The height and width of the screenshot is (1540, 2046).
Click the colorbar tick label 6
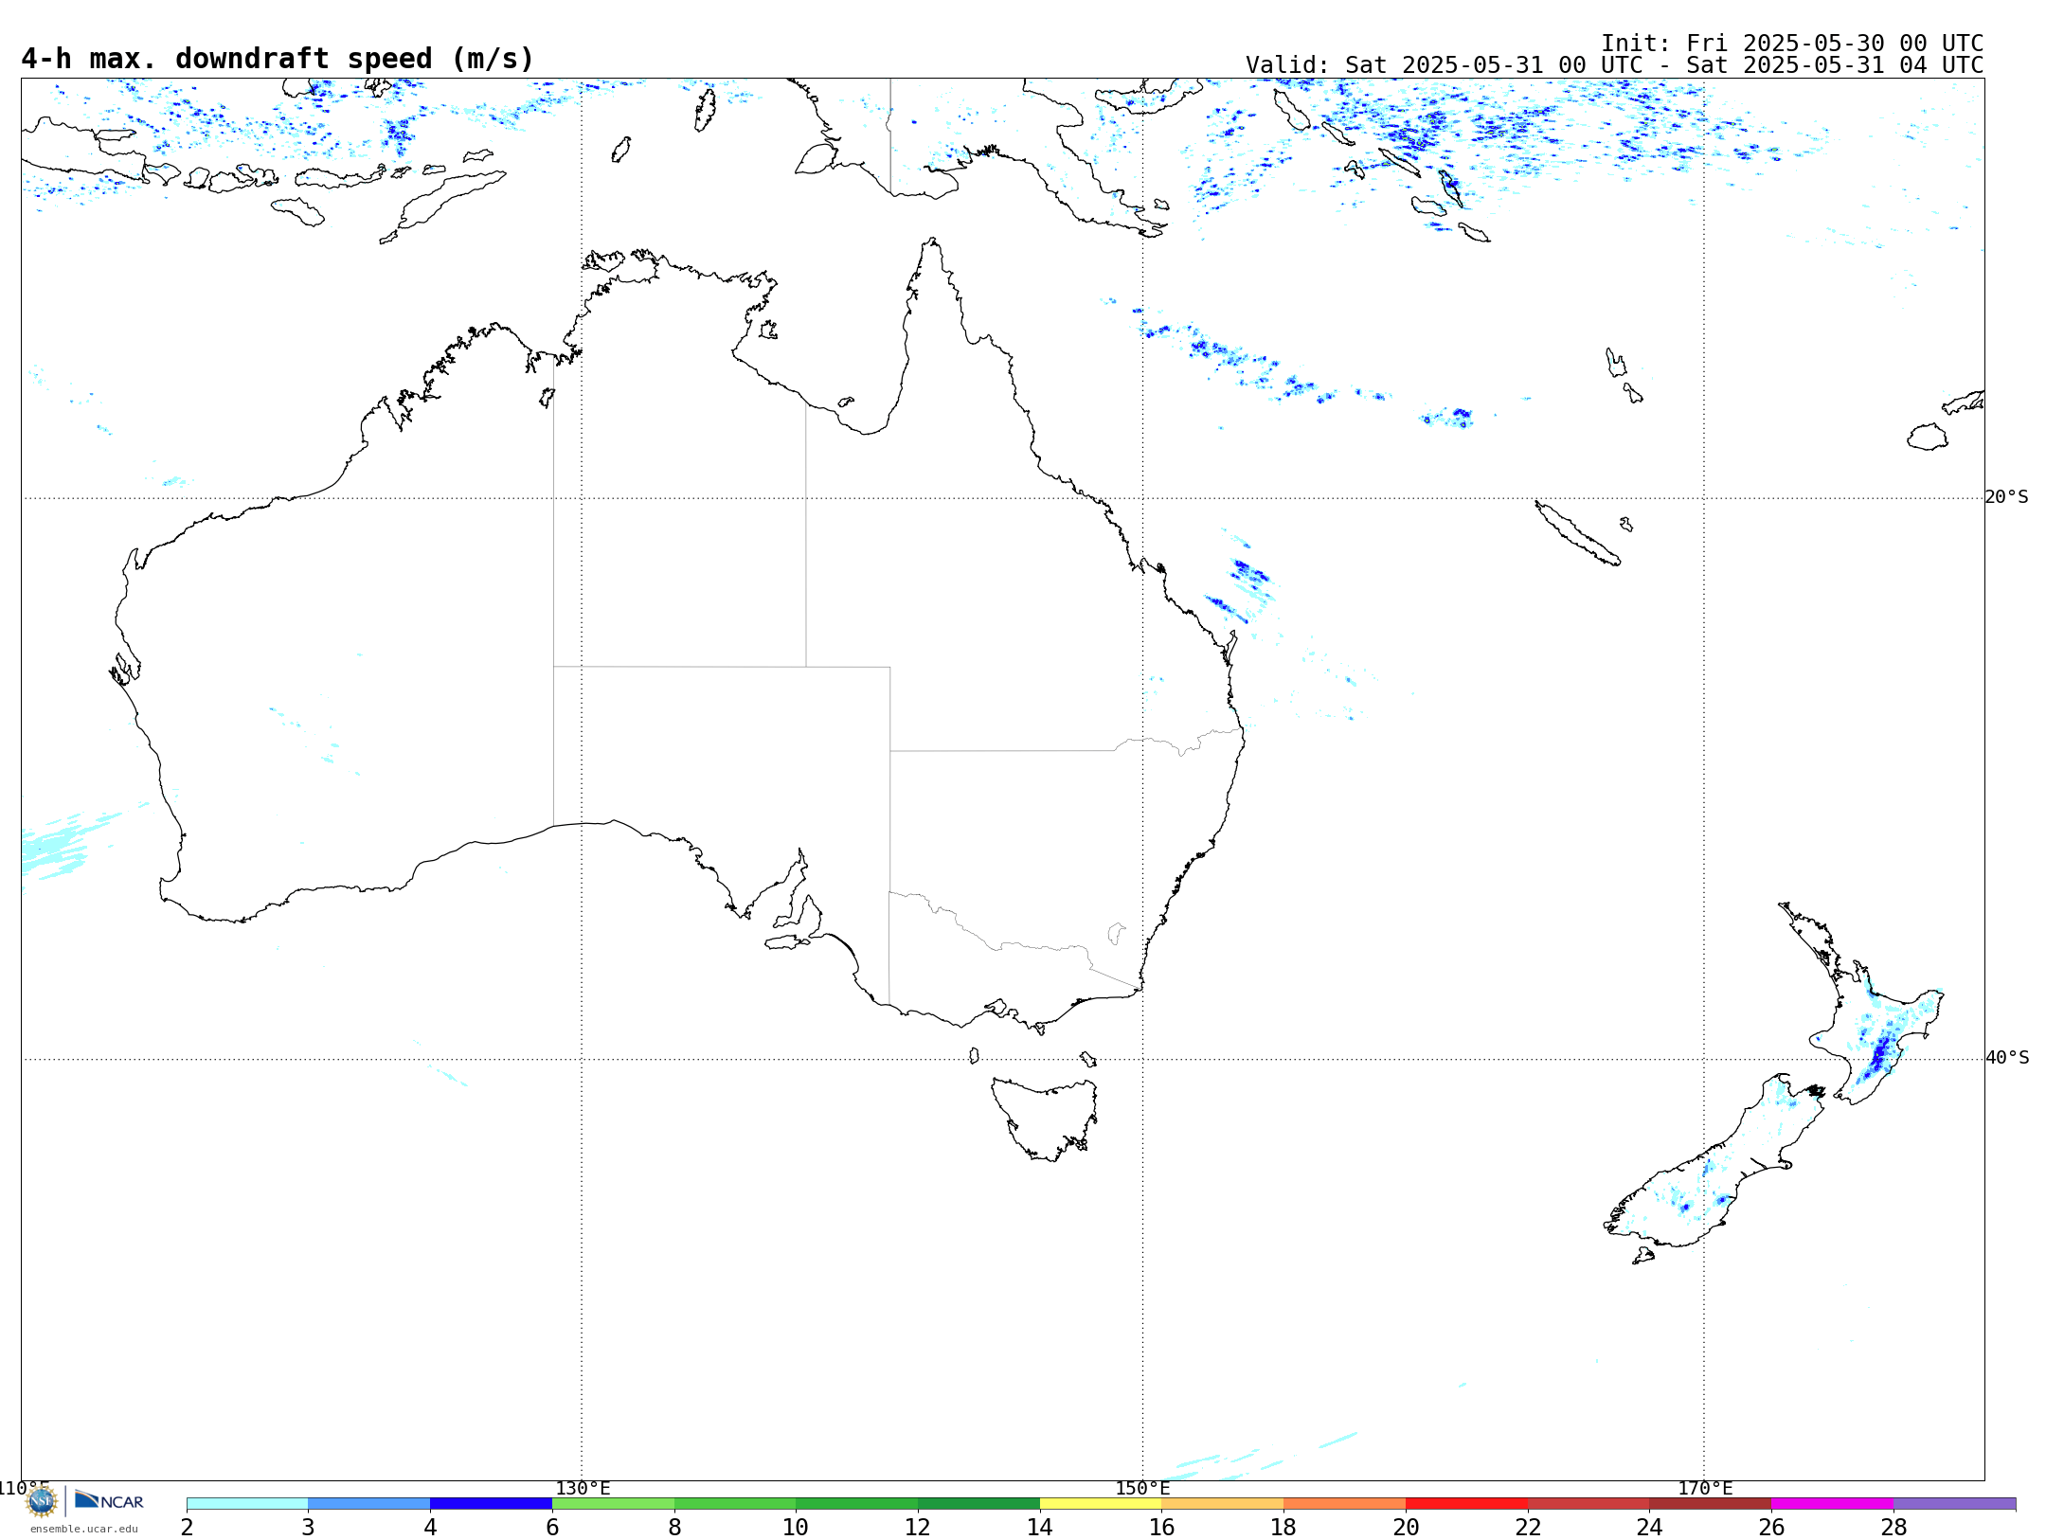pyautogui.click(x=552, y=1528)
